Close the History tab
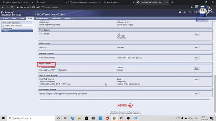Image resolution: width=216 pixels, height=121 pixels. click(x=66, y=2)
